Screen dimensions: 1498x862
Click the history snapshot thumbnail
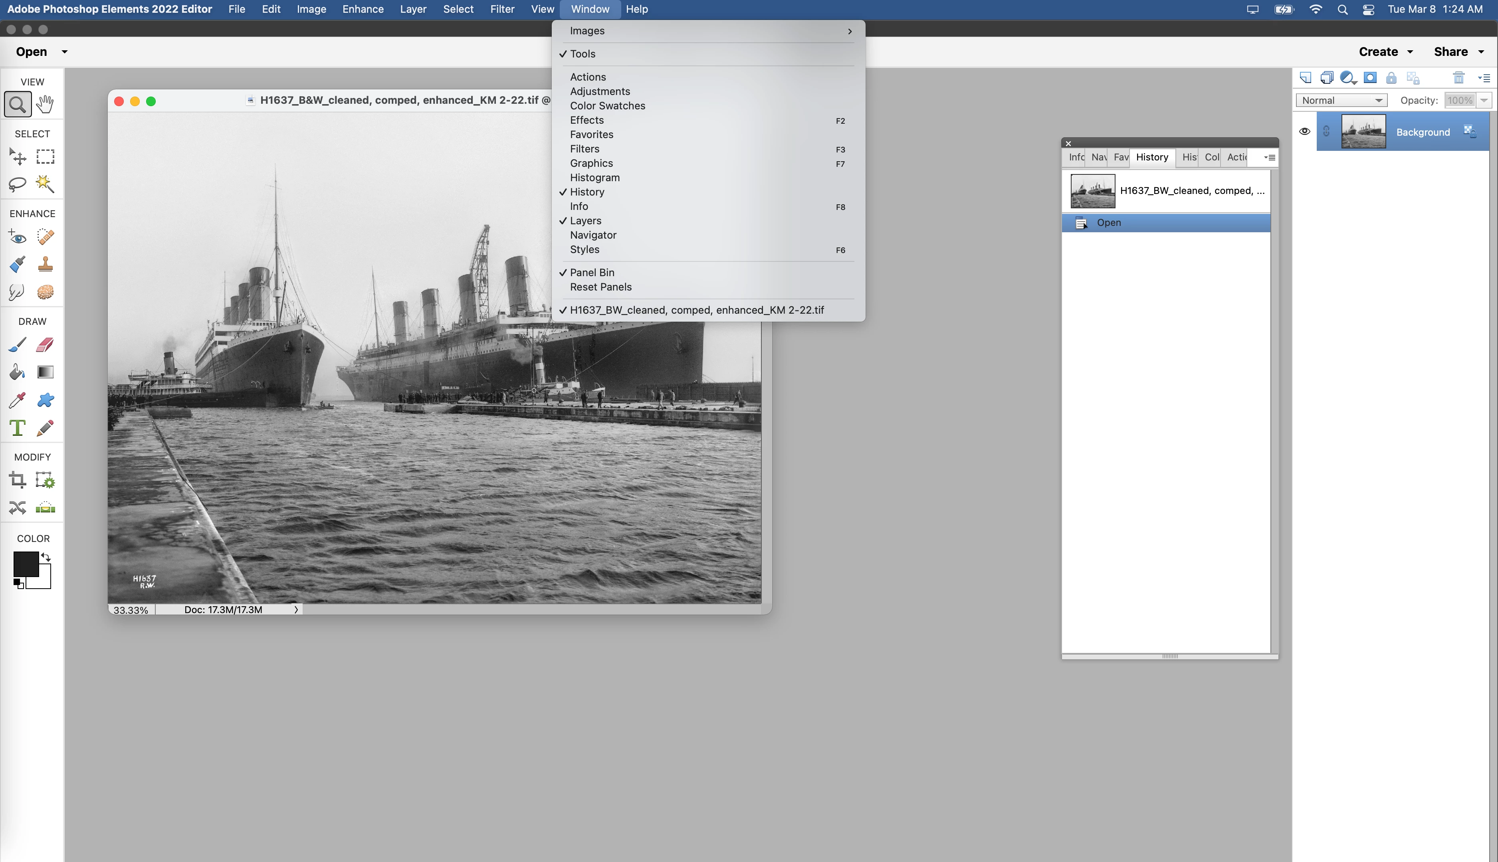[1092, 191]
